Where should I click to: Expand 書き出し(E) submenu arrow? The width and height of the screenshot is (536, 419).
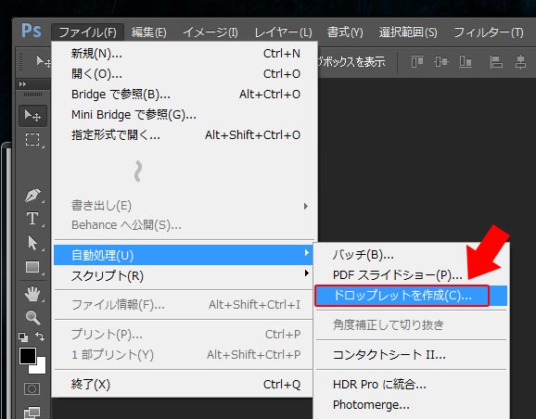306,206
